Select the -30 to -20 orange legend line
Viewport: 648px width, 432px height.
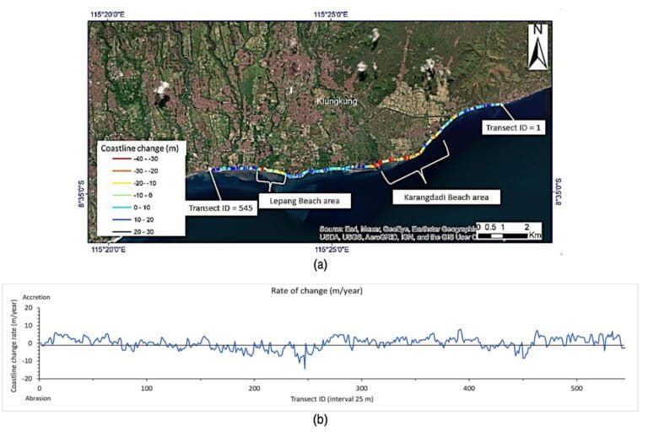point(121,171)
